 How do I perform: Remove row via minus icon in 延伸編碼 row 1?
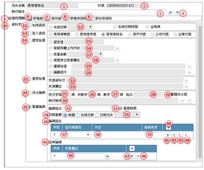[138, 156]
